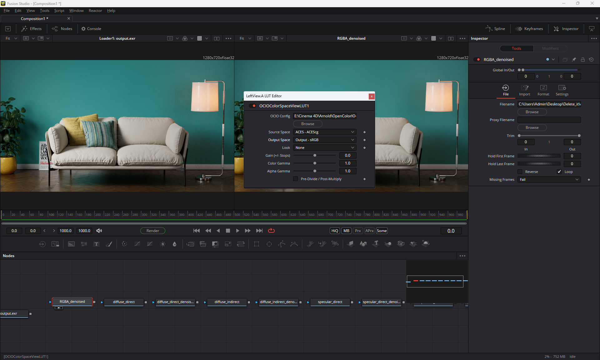Open the Output Space dropdown
The width and height of the screenshot is (600, 360).
[325, 140]
